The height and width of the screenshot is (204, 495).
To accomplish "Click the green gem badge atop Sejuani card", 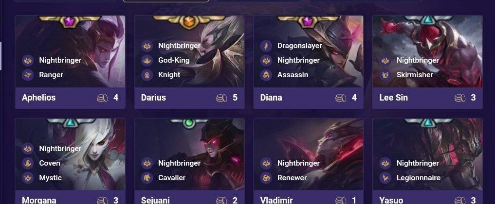I will click(189, 123).
